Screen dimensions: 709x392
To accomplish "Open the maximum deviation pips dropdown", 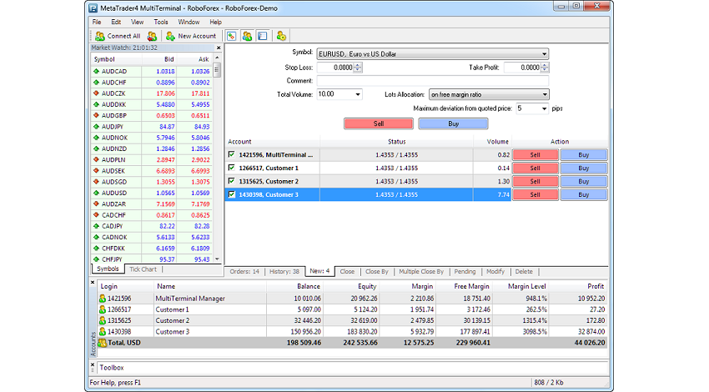I will (x=544, y=108).
